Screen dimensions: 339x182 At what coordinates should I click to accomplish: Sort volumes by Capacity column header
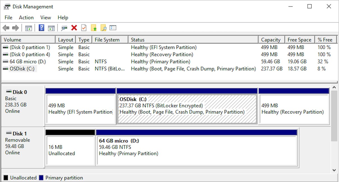pyautogui.click(x=271, y=40)
